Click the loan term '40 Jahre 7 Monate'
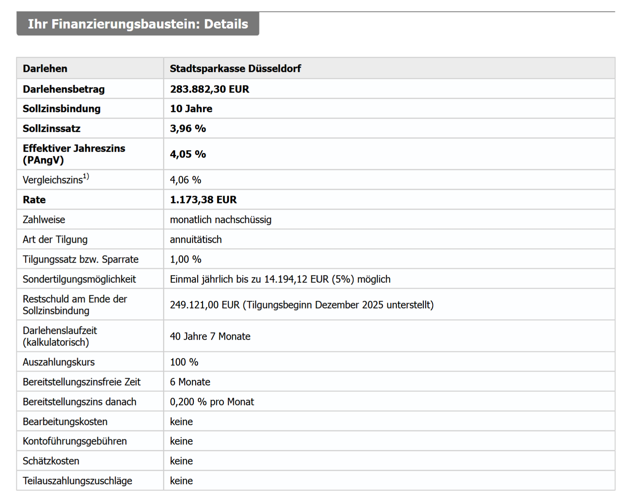This screenshot has height=498, width=633. (210, 337)
